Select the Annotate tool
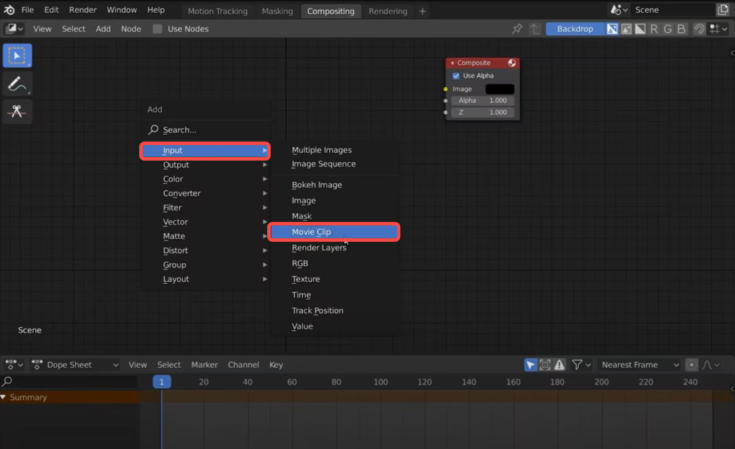 [17, 83]
